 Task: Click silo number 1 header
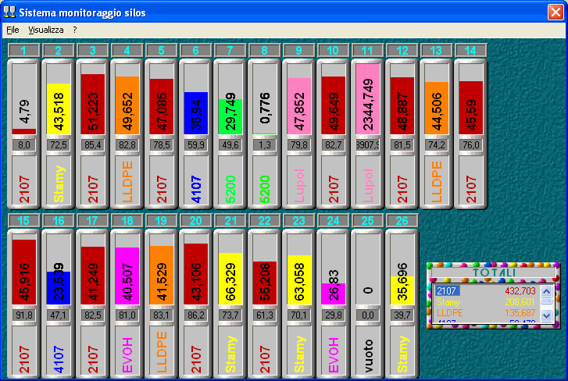[x=23, y=51]
